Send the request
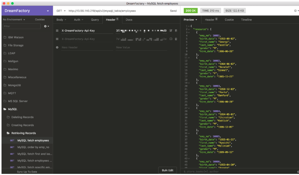Screen dimensions: 299x175 coord(173,11)
